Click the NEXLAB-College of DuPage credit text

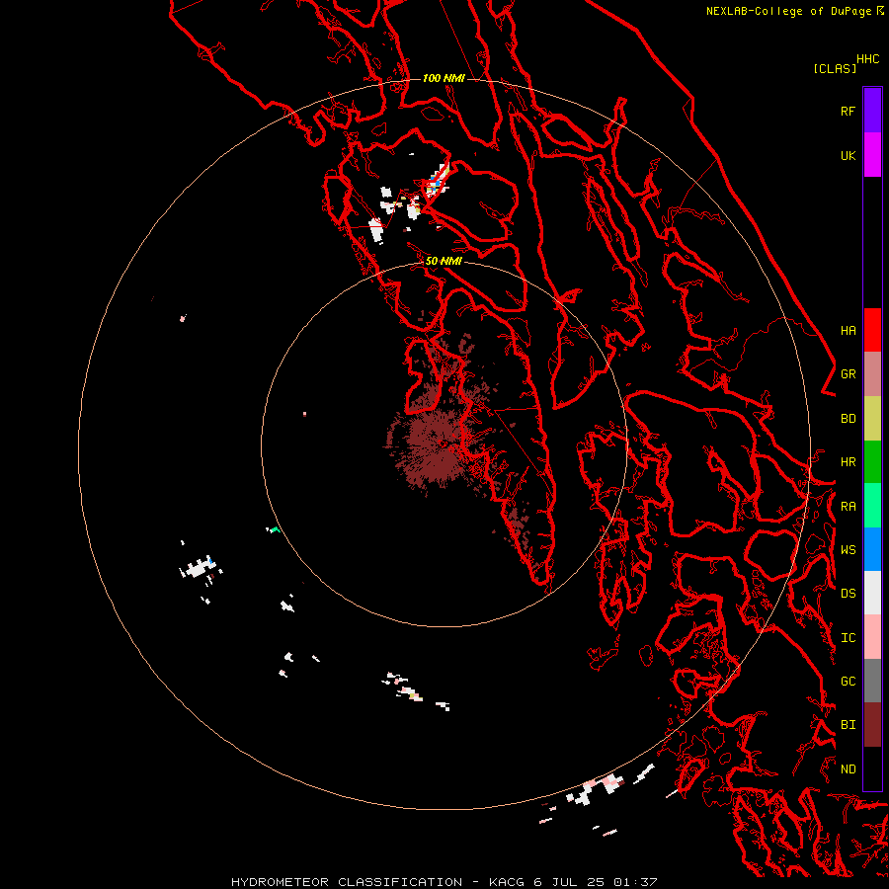[791, 11]
